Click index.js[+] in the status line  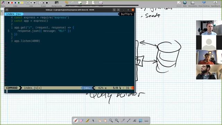[x=33, y=88]
